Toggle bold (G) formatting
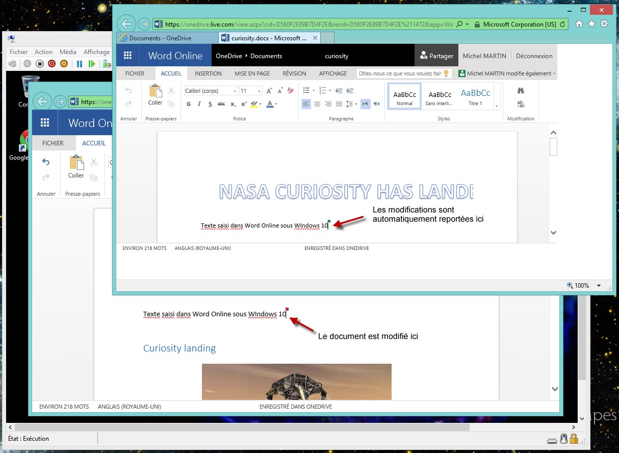Image resolution: width=619 pixels, height=453 pixels. pyautogui.click(x=188, y=104)
